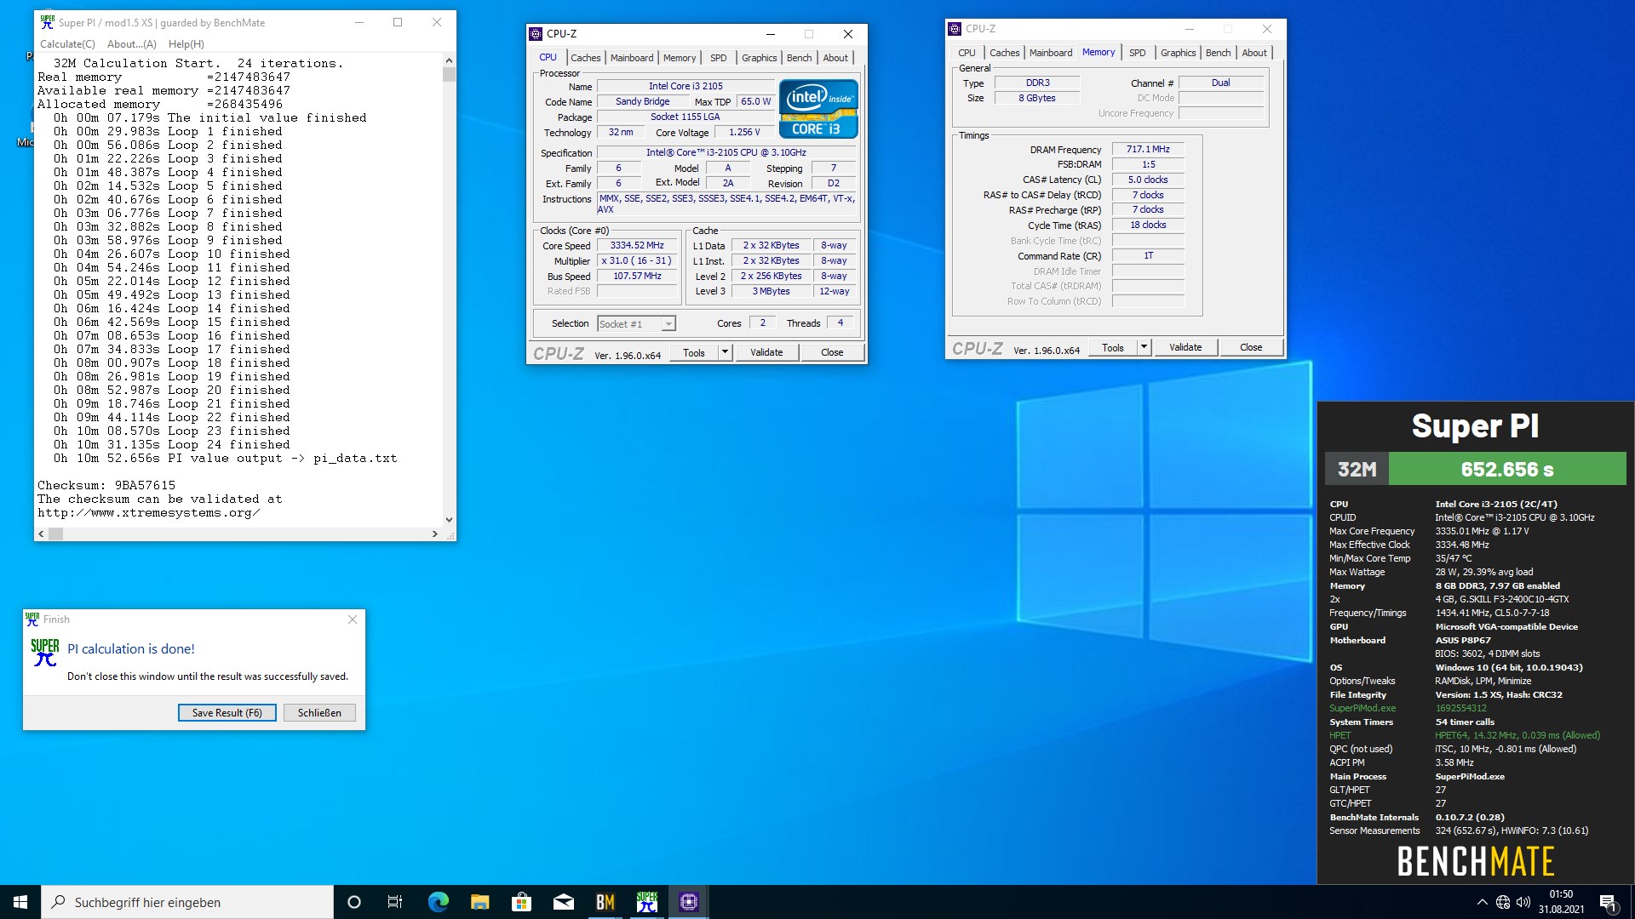1635x919 pixels.
Task: Switch to Bench tab in left CPU-Z
Action: (799, 58)
